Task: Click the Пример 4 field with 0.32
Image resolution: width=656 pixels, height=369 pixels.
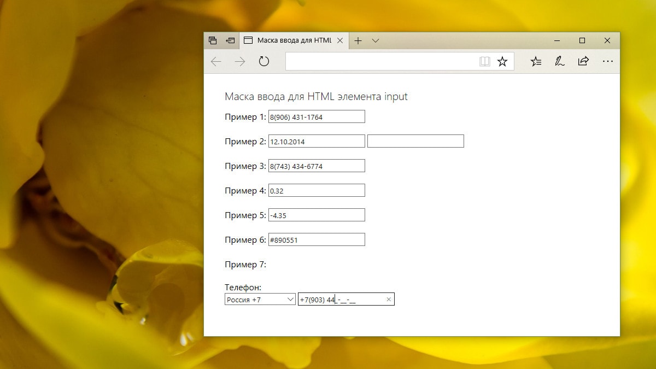Action: 317,190
